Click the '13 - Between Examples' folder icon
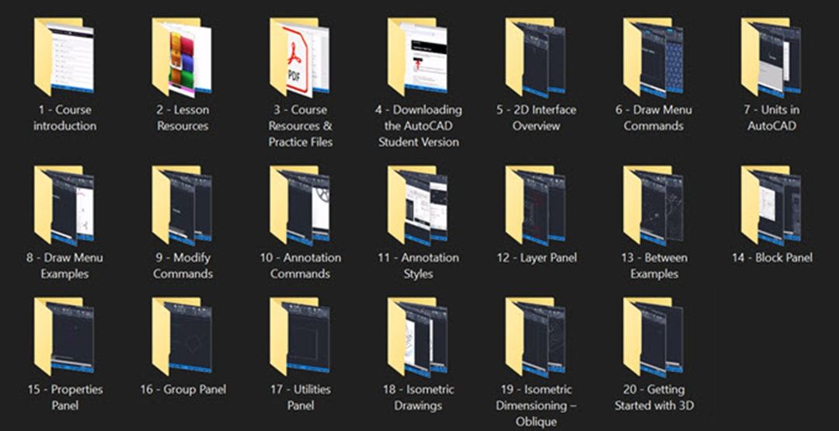839x431 pixels. 653,205
